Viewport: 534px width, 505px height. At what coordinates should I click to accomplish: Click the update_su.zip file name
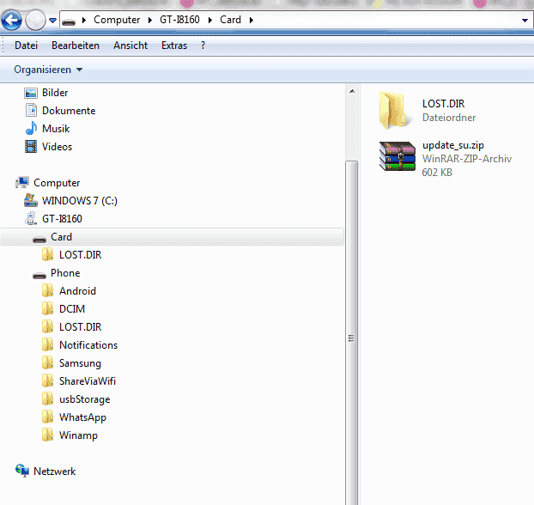click(453, 145)
